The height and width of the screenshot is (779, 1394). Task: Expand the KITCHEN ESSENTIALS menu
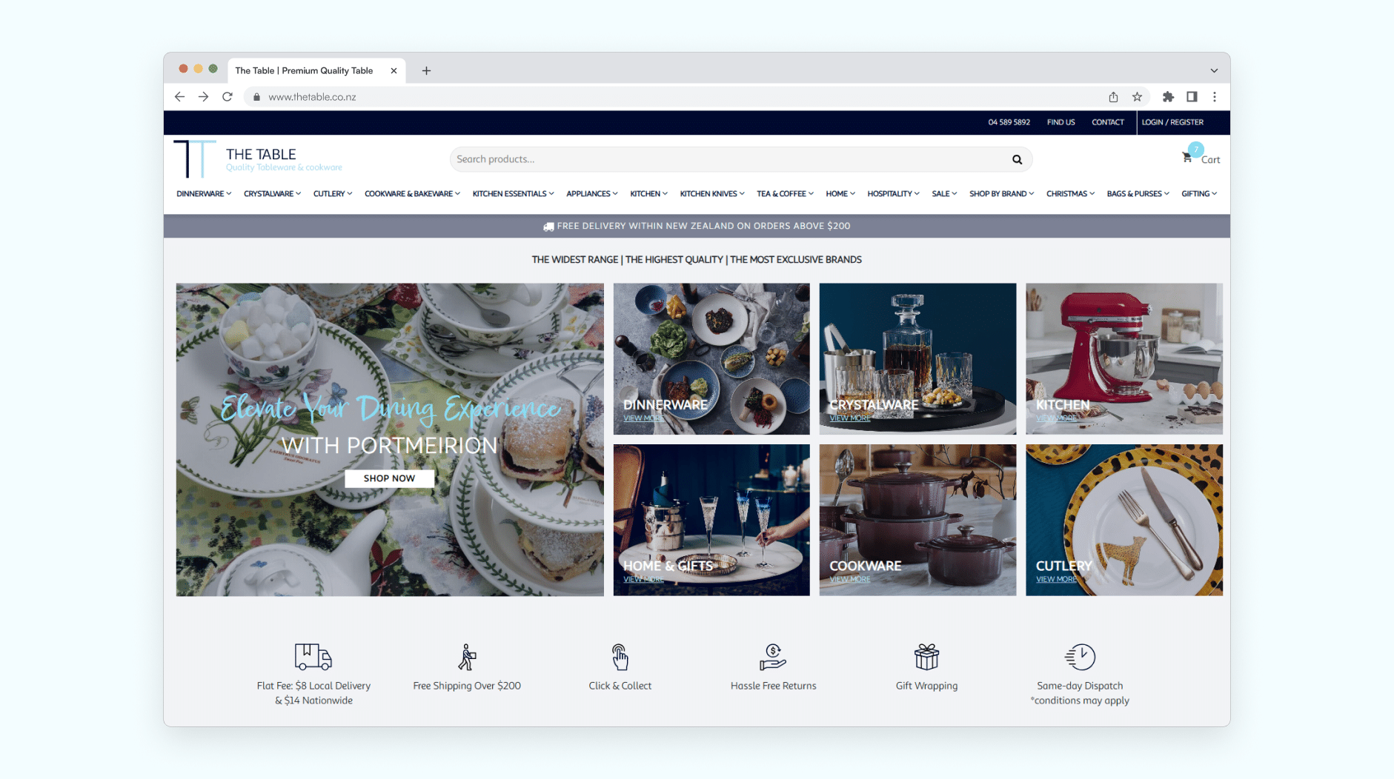coord(513,194)
